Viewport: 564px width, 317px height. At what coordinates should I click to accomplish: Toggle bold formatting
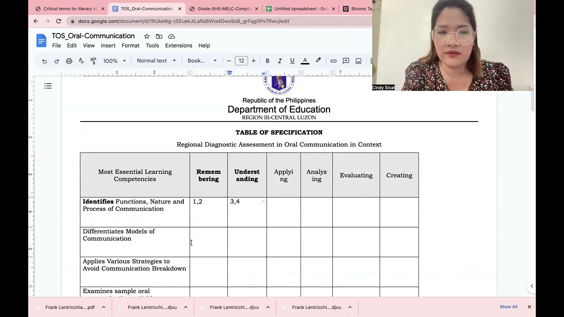tap(267, 61)
